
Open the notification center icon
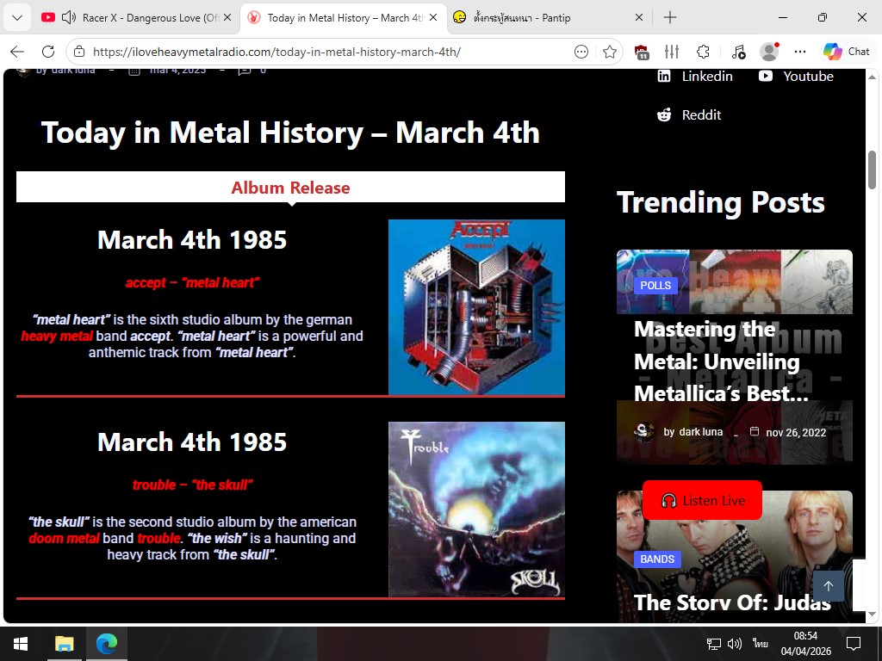point(854,644)
